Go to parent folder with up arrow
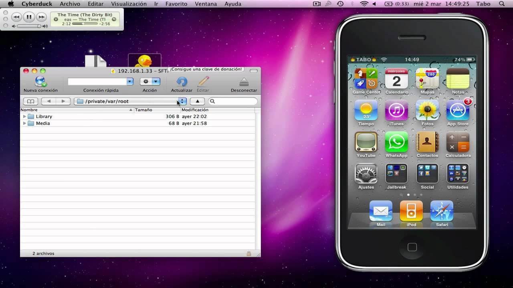The image size is (513, 288). (197, 101)
